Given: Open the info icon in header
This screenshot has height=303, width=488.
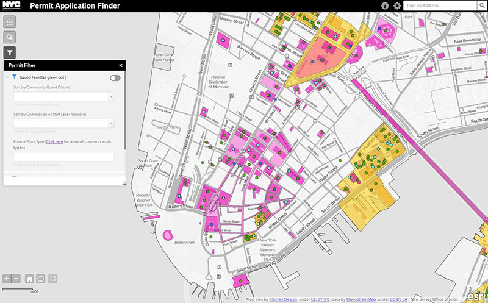Looking at the screenshot, I should 385,5.
